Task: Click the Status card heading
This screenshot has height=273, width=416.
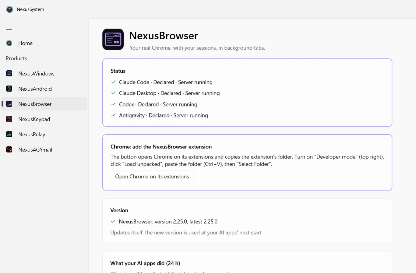Action: (118, 71)
